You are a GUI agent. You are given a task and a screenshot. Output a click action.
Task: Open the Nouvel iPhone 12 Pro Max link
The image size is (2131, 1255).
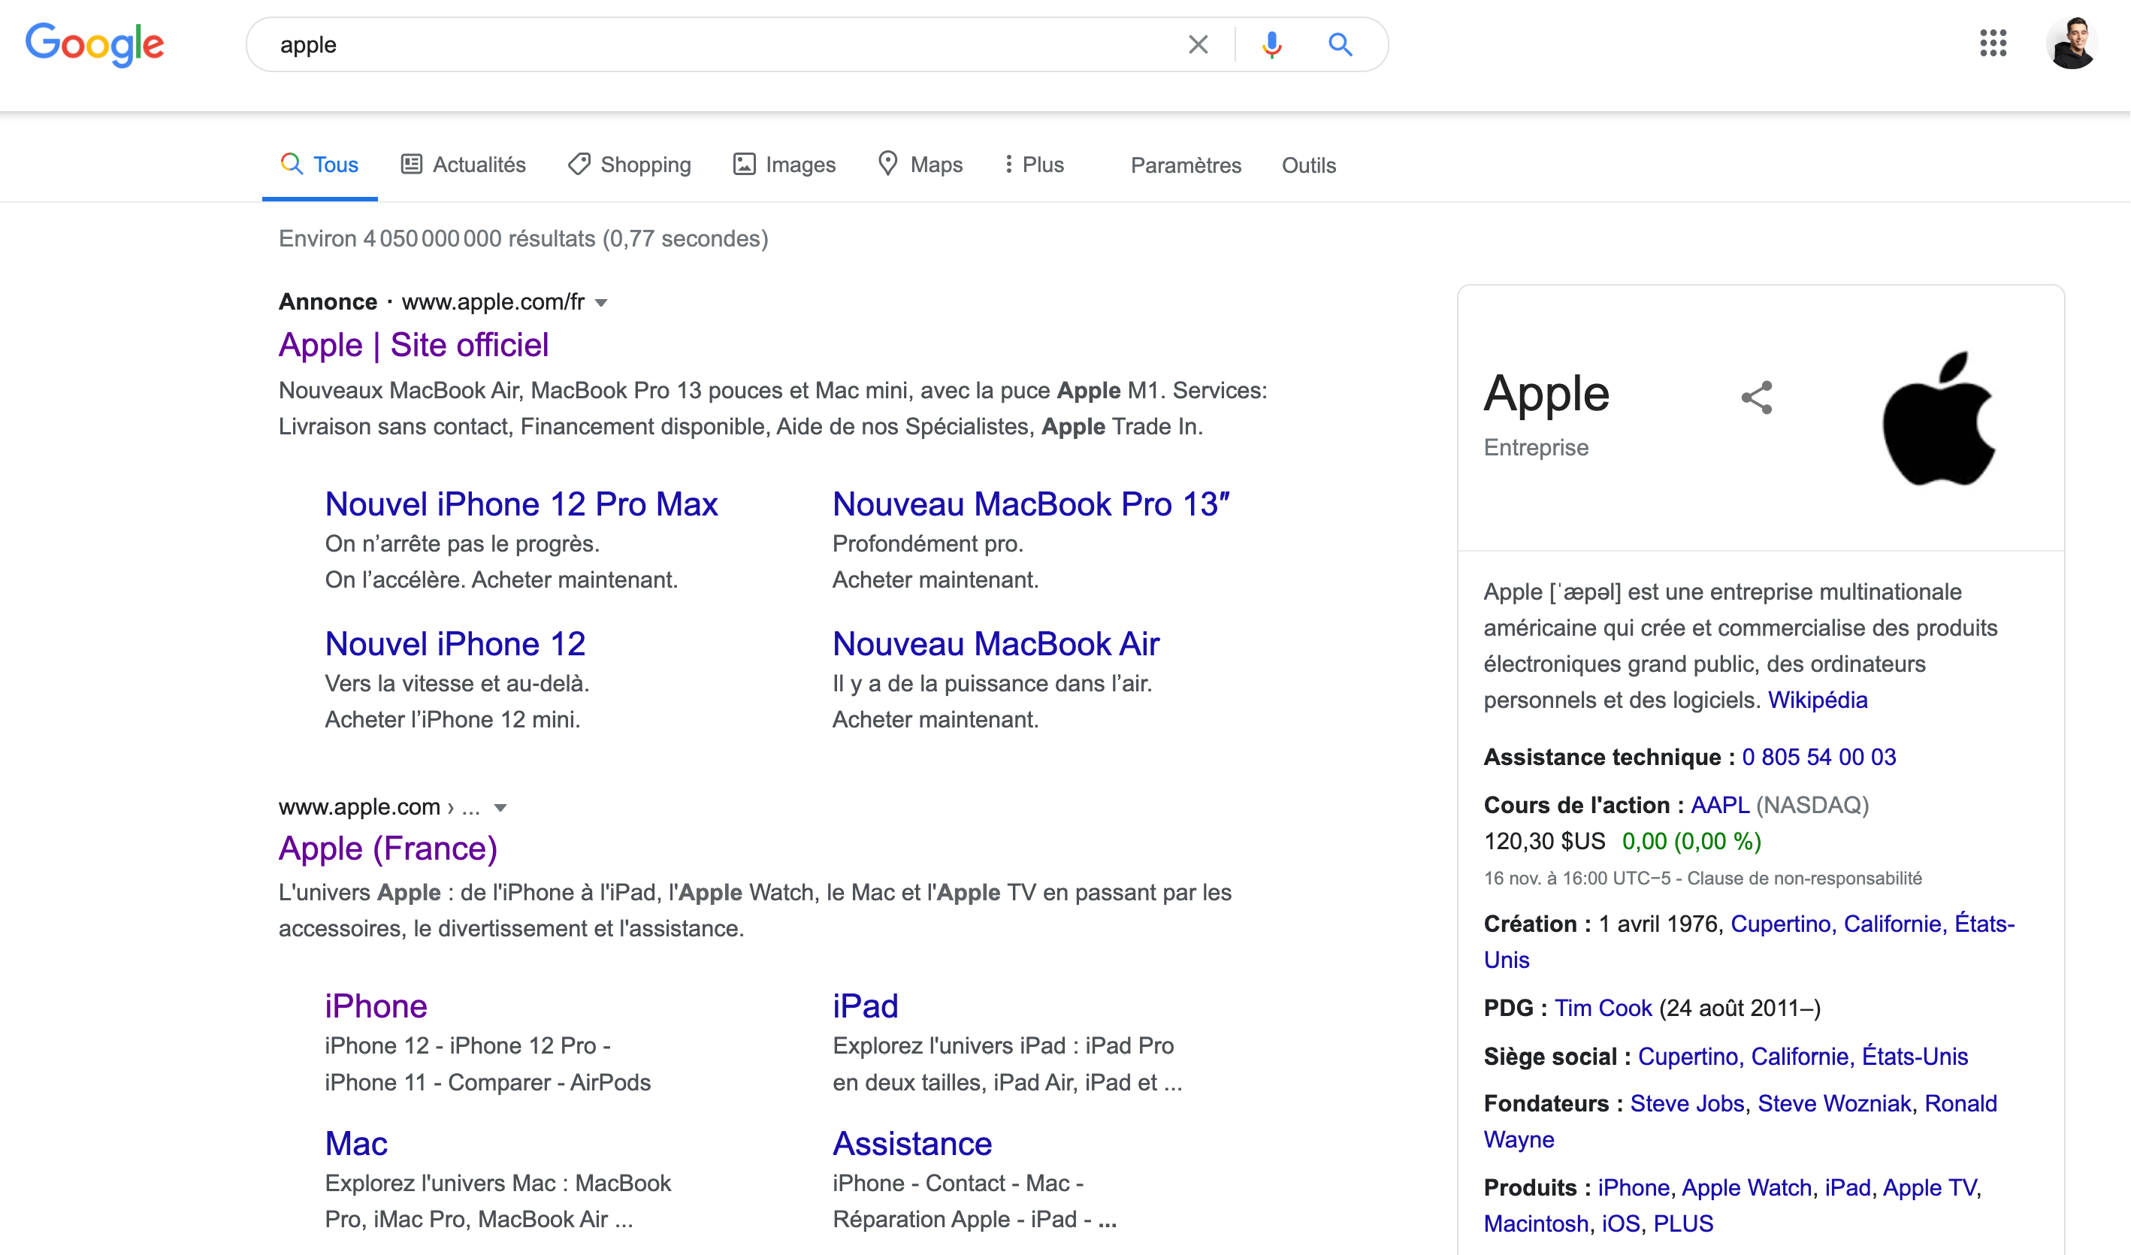[x=521, y=504]
